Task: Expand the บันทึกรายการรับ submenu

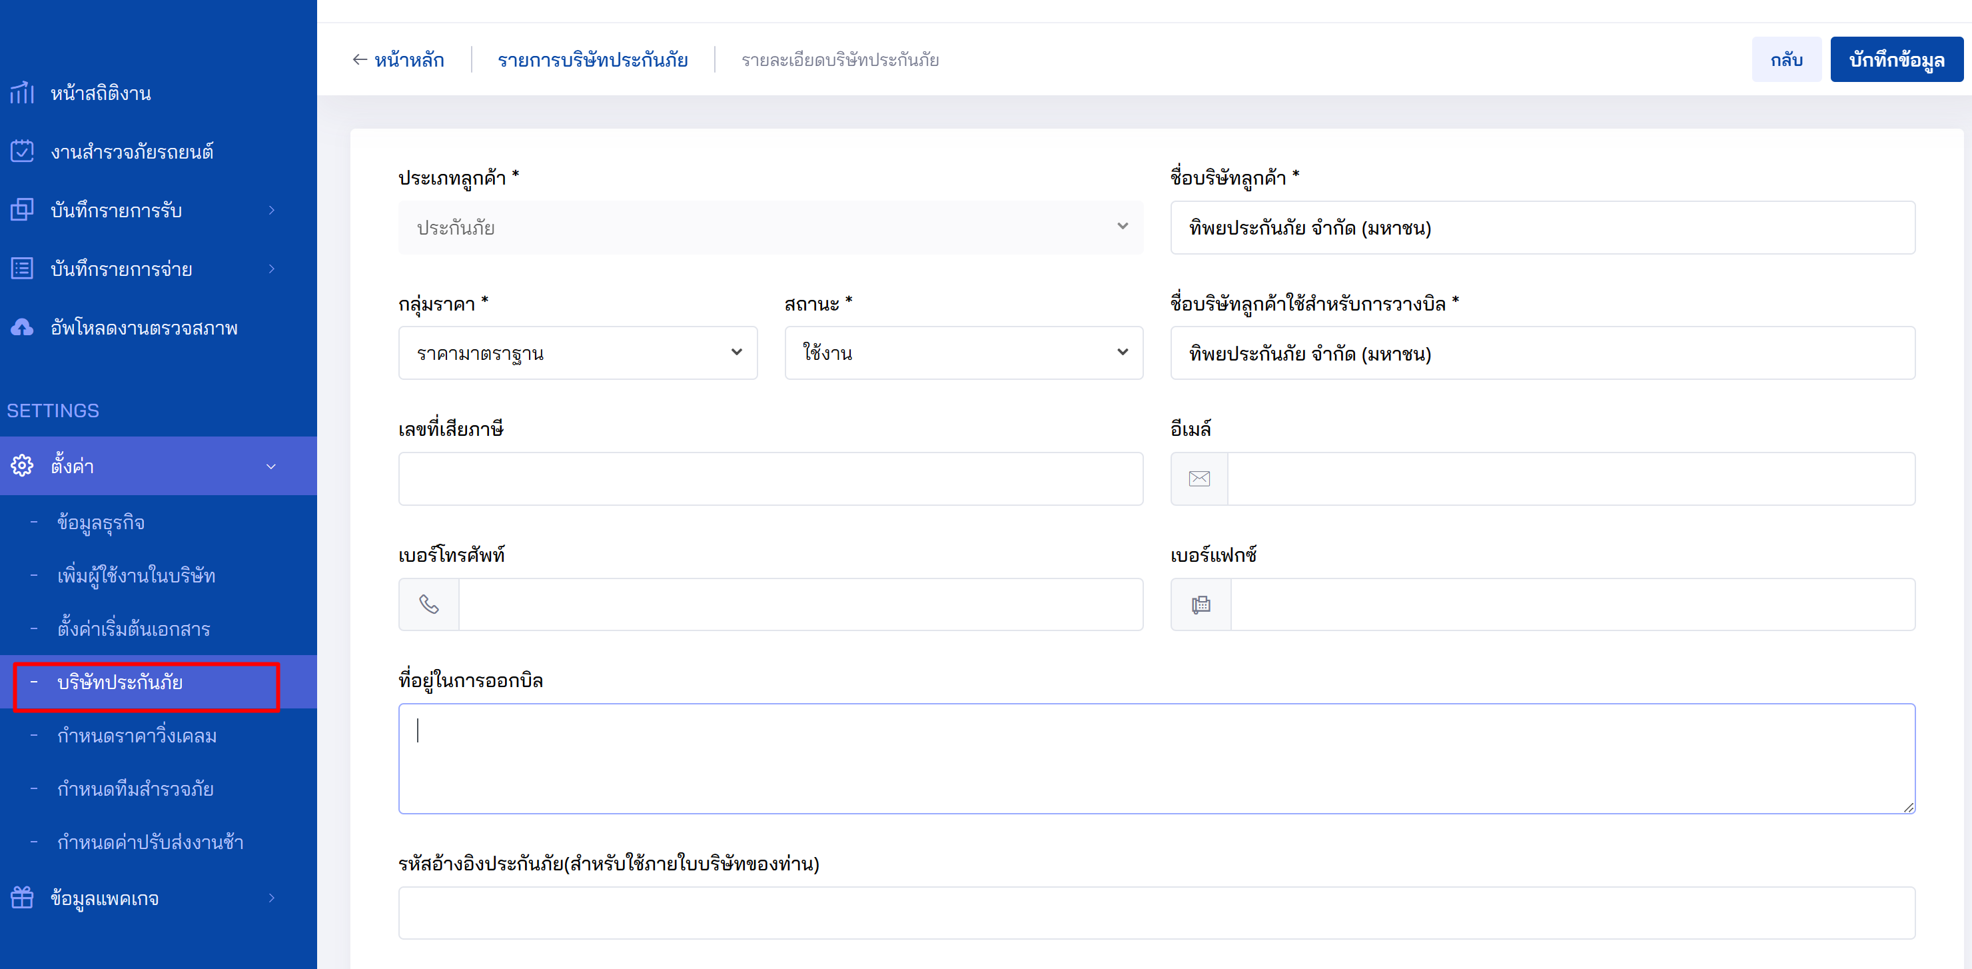Action: click(271, 210)
